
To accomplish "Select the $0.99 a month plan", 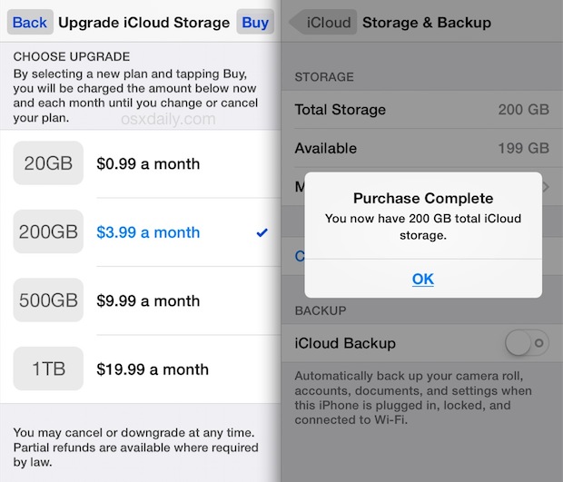I will click(148, 164).
